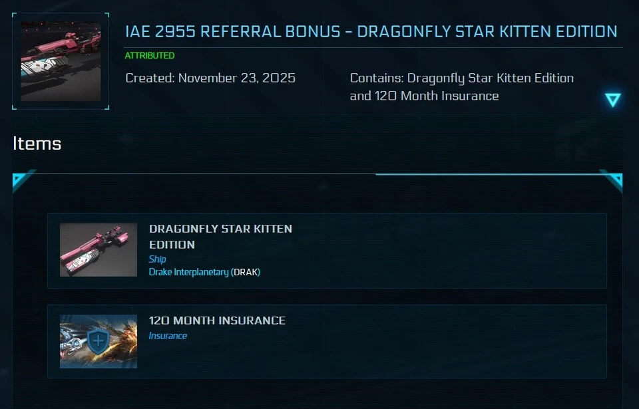Open the Insurance category link
Image resolution: width=639 pixels, height=409 pixels.
coord(168,336)
